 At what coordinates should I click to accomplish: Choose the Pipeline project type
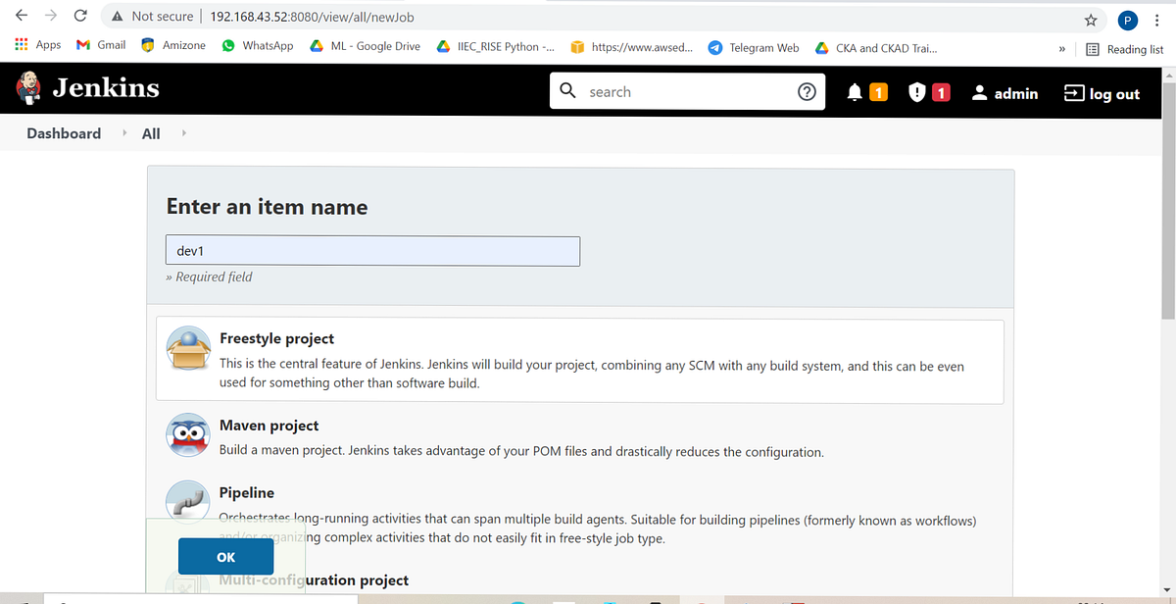click(246, 492)
